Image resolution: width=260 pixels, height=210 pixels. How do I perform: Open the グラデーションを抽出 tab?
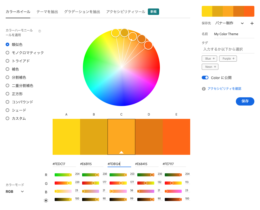(82, 12)
